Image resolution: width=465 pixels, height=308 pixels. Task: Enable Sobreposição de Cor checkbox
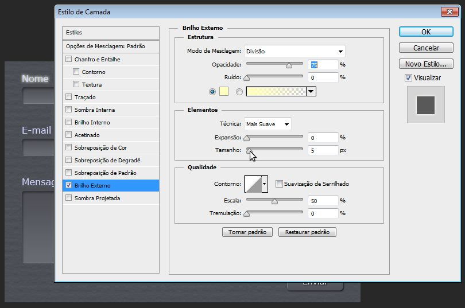click(68, 147)
